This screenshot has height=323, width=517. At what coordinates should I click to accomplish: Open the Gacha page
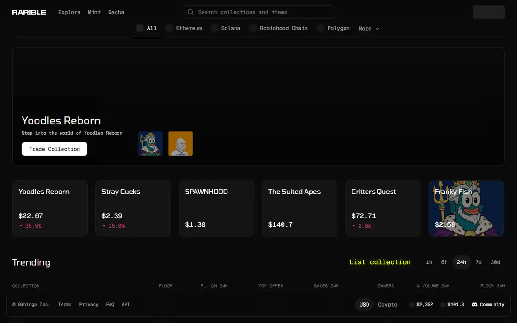click(116, 12)
